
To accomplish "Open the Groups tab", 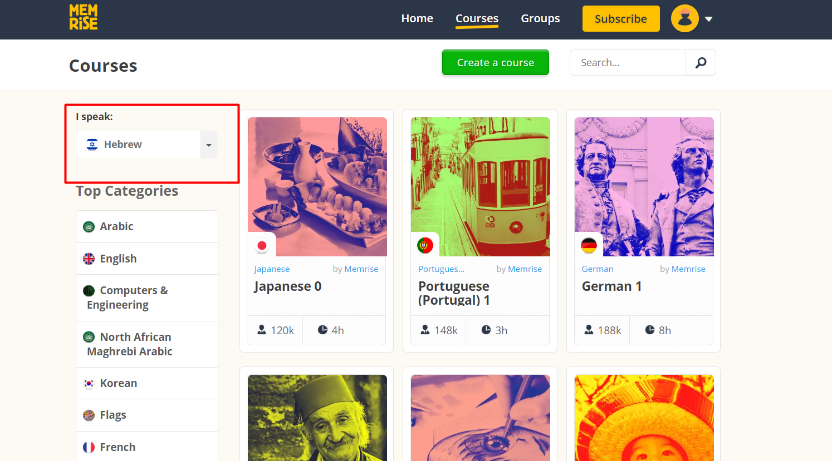I will pyautogui.click(x=540, y=18).
